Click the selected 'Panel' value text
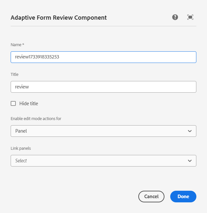 [x=21, y=131]
